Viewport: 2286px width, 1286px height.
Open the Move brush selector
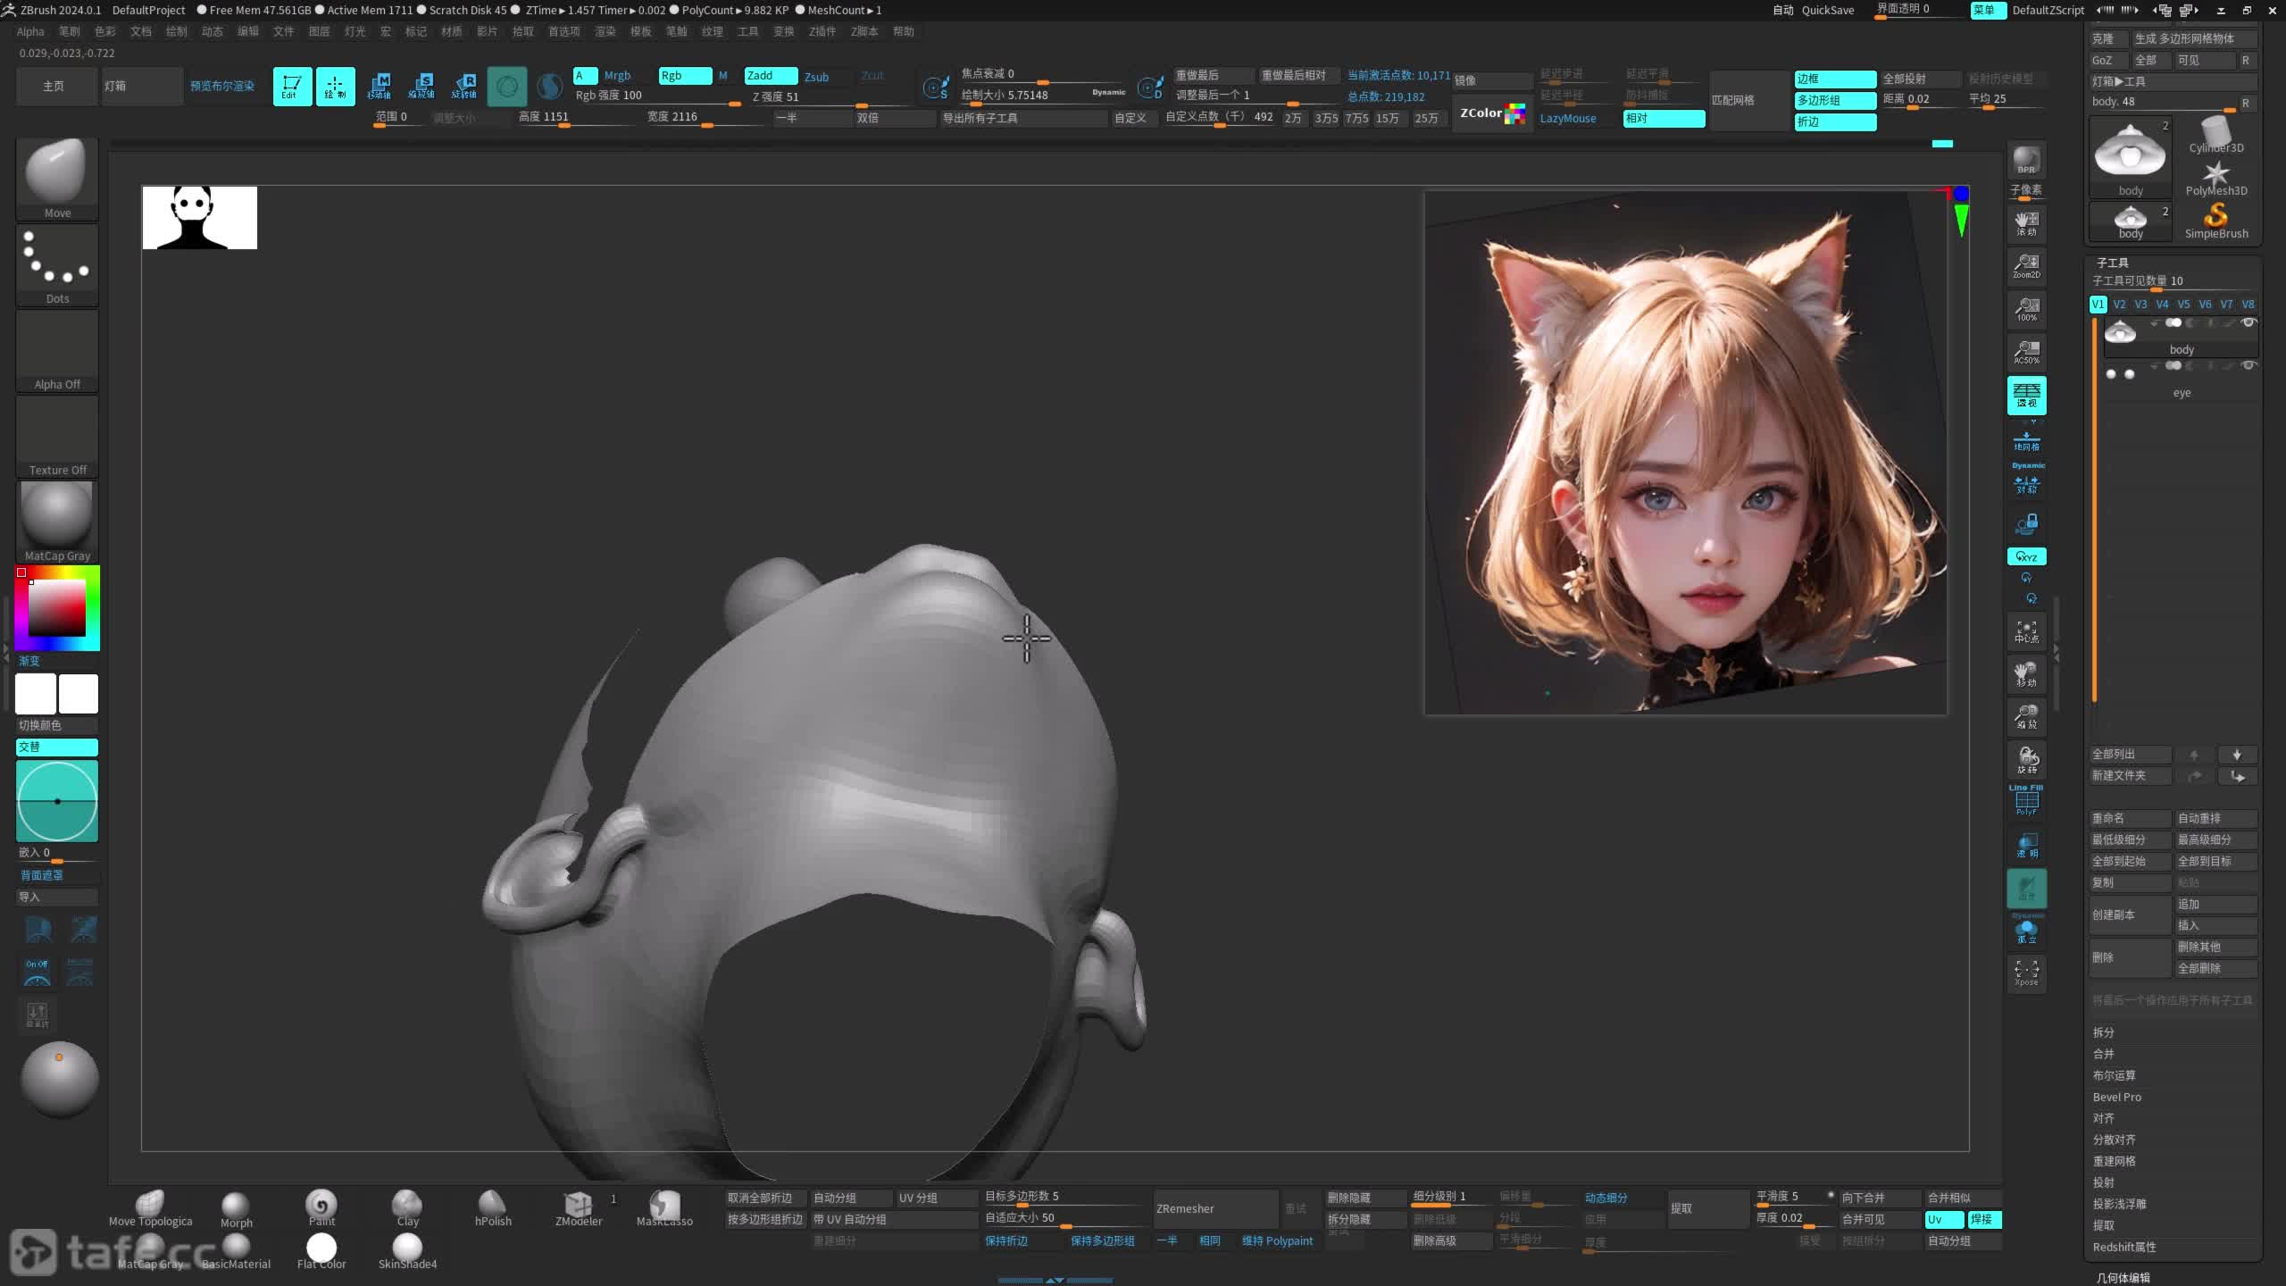57,179
